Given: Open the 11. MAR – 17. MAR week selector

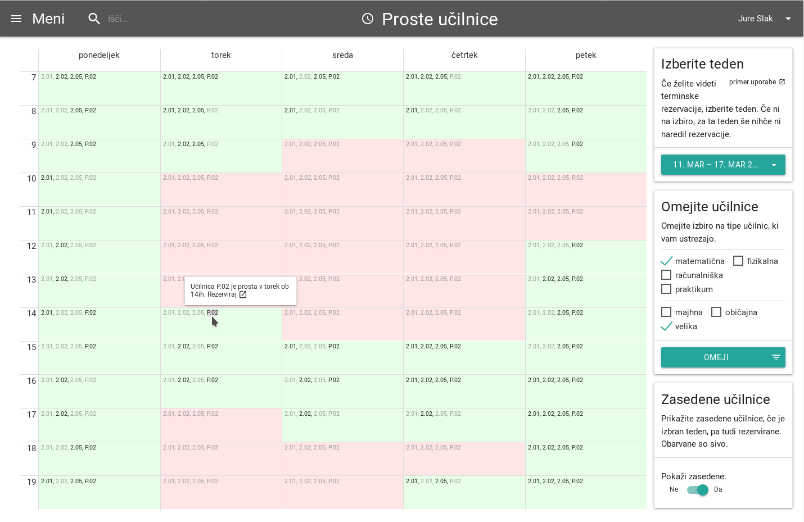Looking at the screenshot, I should pos(715,165).
